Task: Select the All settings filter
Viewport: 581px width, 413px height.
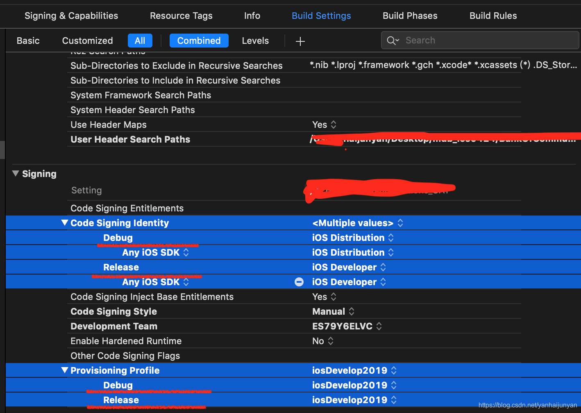Action: pyautogui.click(x=140, y=41)
